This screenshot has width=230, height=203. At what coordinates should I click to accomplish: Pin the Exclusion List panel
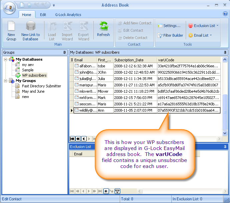coord(225,147)
